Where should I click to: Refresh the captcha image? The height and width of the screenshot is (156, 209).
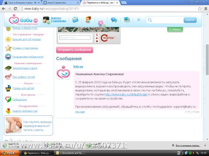[97, 35]
